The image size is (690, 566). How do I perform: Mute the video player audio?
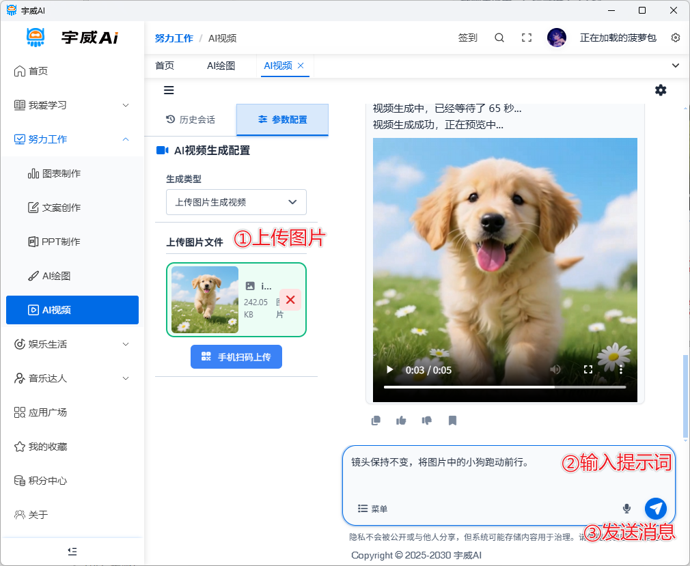point(555,369)
